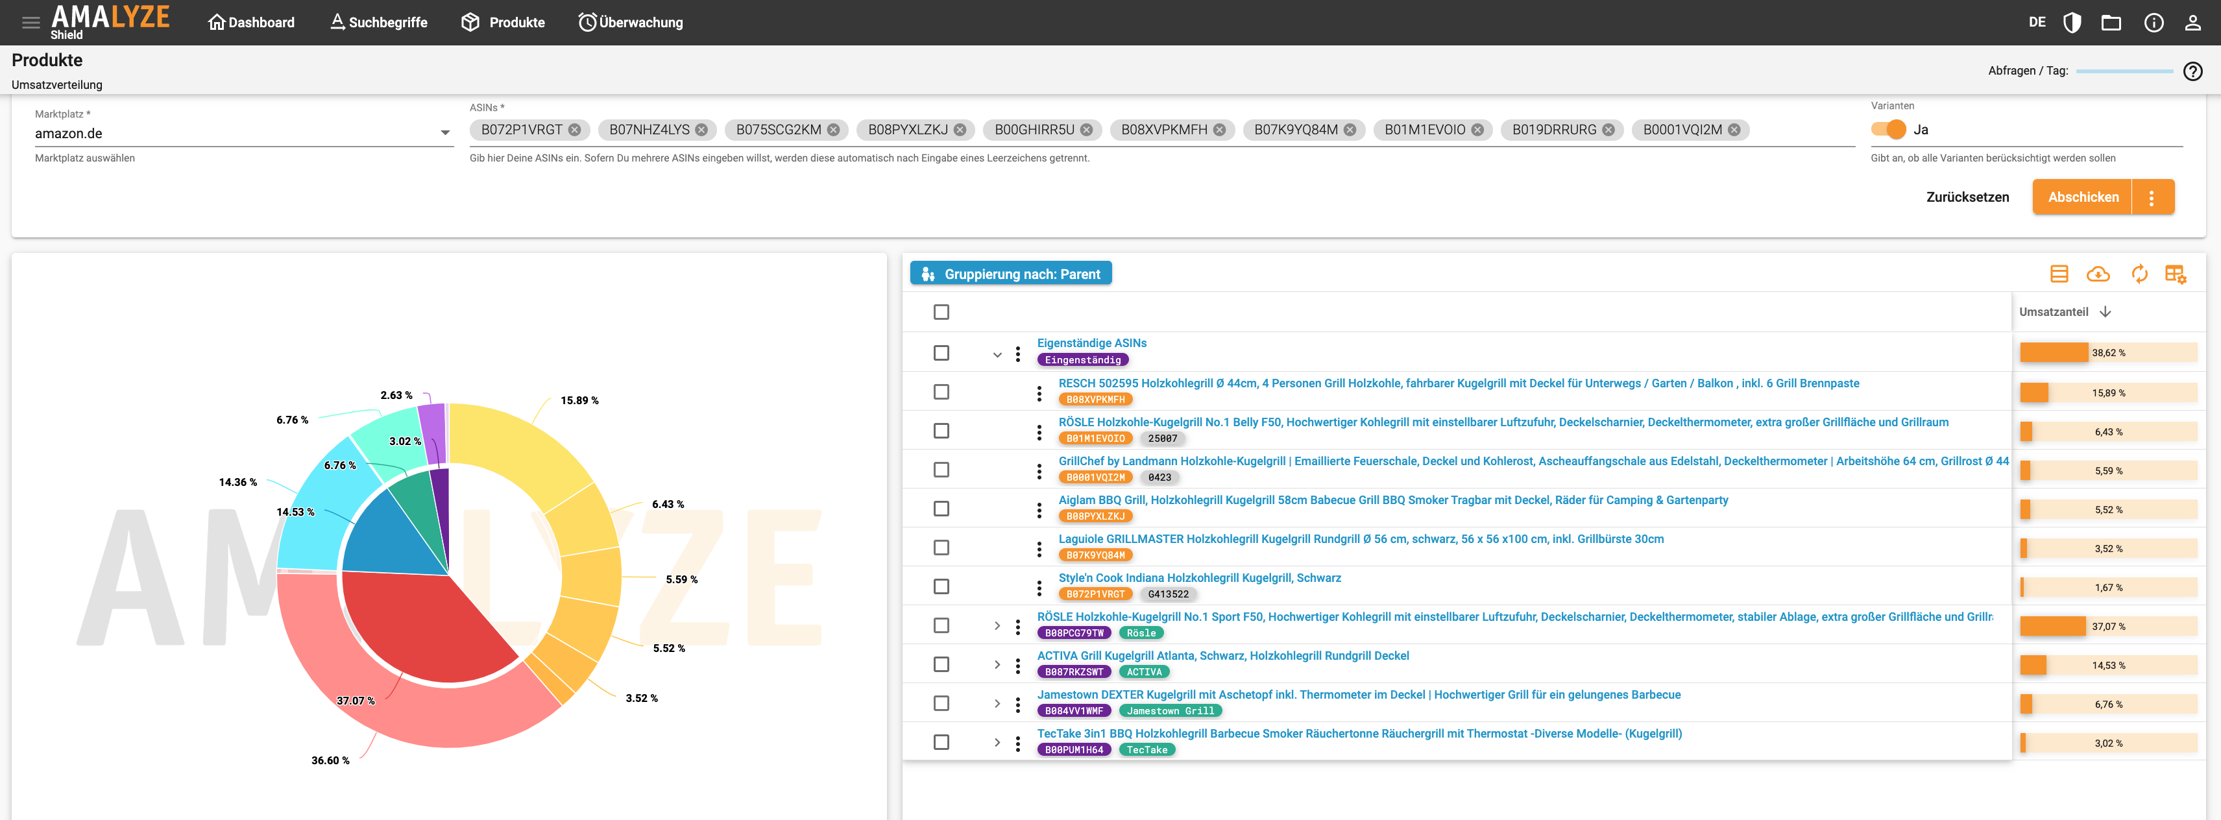This screenshot has height=820, width=2221.
Task: Check the Eigenständige ASINs row checkbox
Action: pyautogui.click(x=941, y=354)
